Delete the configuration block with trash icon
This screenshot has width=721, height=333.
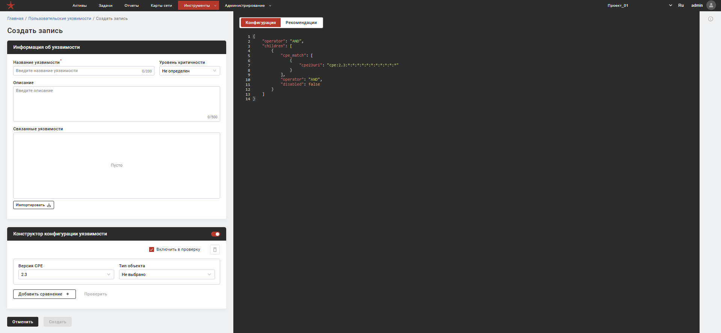coord(215,250)
